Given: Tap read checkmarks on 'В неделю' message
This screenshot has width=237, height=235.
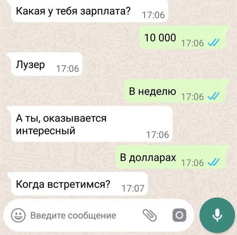Looking at the screenshot, I should pos(214,96).
